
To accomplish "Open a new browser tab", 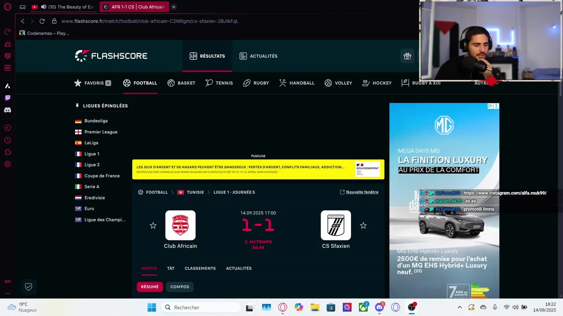I will (174, 7).
